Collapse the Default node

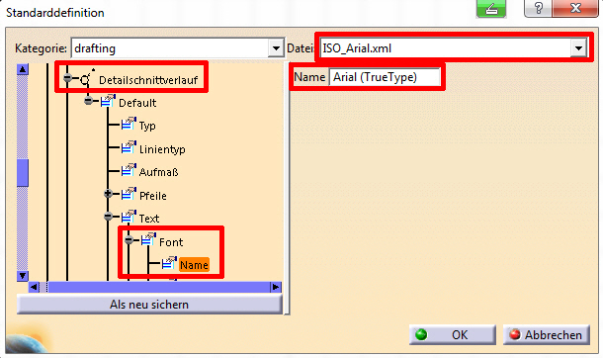(88, 101)
